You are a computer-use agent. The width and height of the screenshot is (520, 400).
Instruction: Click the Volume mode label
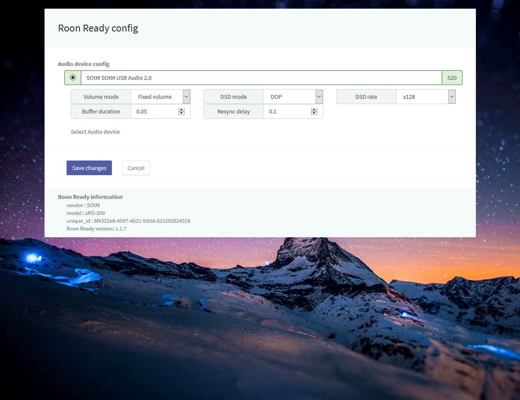pyautogui.click(x=101, y=97)
